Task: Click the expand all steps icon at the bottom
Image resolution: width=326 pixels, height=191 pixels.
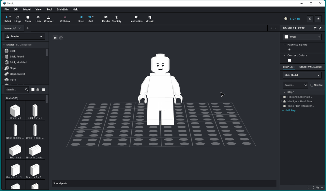Action: pos(313,187)
